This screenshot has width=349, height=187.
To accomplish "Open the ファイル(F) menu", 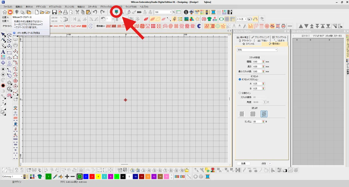I will tap(8, 6).
